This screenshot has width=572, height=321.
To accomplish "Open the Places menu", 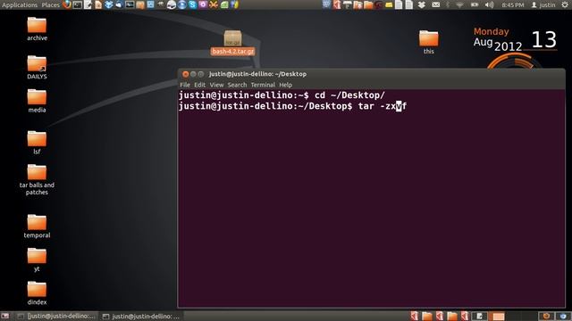I will coord(51,4).
